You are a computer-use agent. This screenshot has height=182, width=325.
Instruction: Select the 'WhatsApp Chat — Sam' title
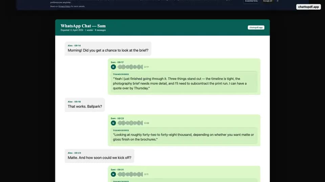[83, 26]
